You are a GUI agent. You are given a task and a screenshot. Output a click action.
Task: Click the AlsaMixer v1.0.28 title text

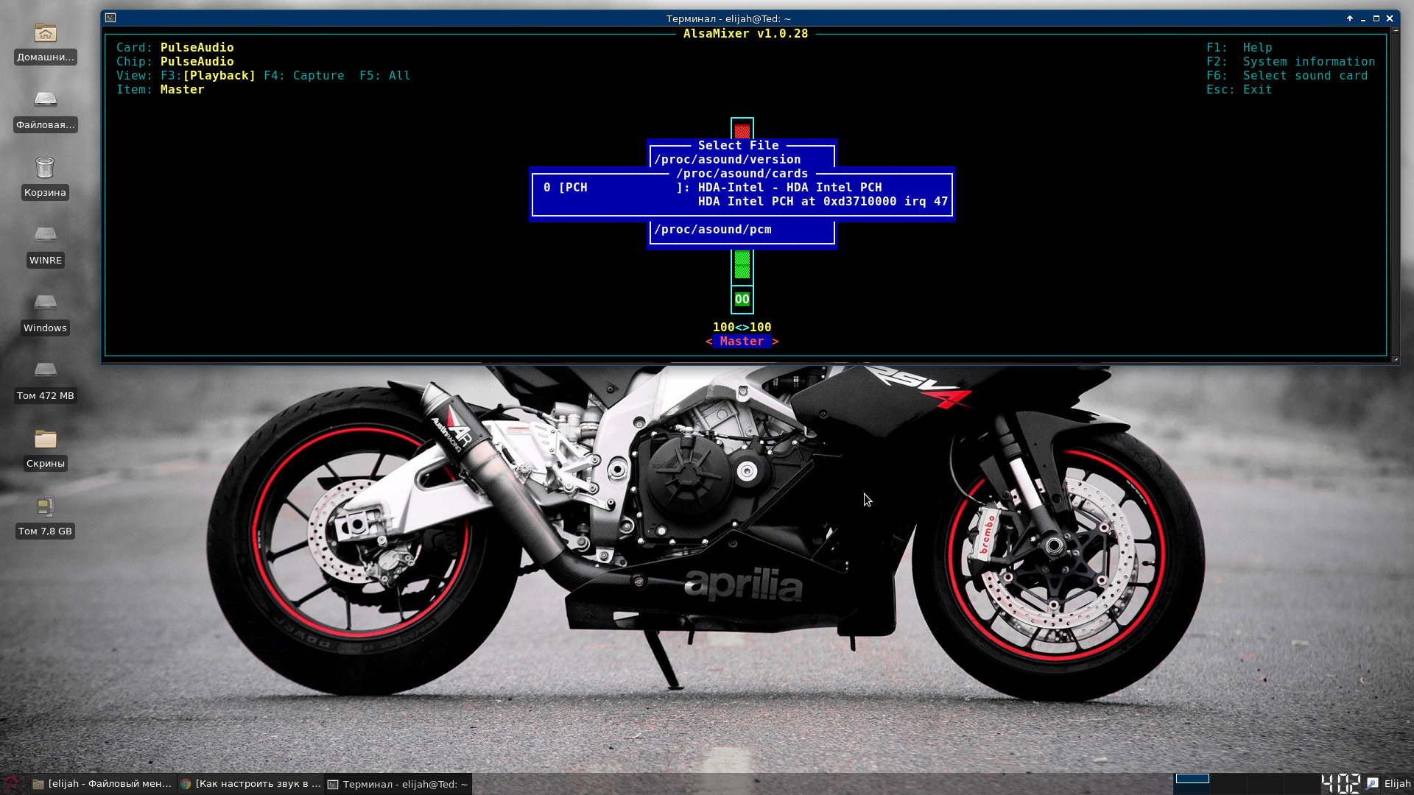click(x=745, y=34)
